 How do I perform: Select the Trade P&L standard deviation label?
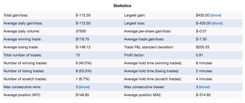point(149,47)
